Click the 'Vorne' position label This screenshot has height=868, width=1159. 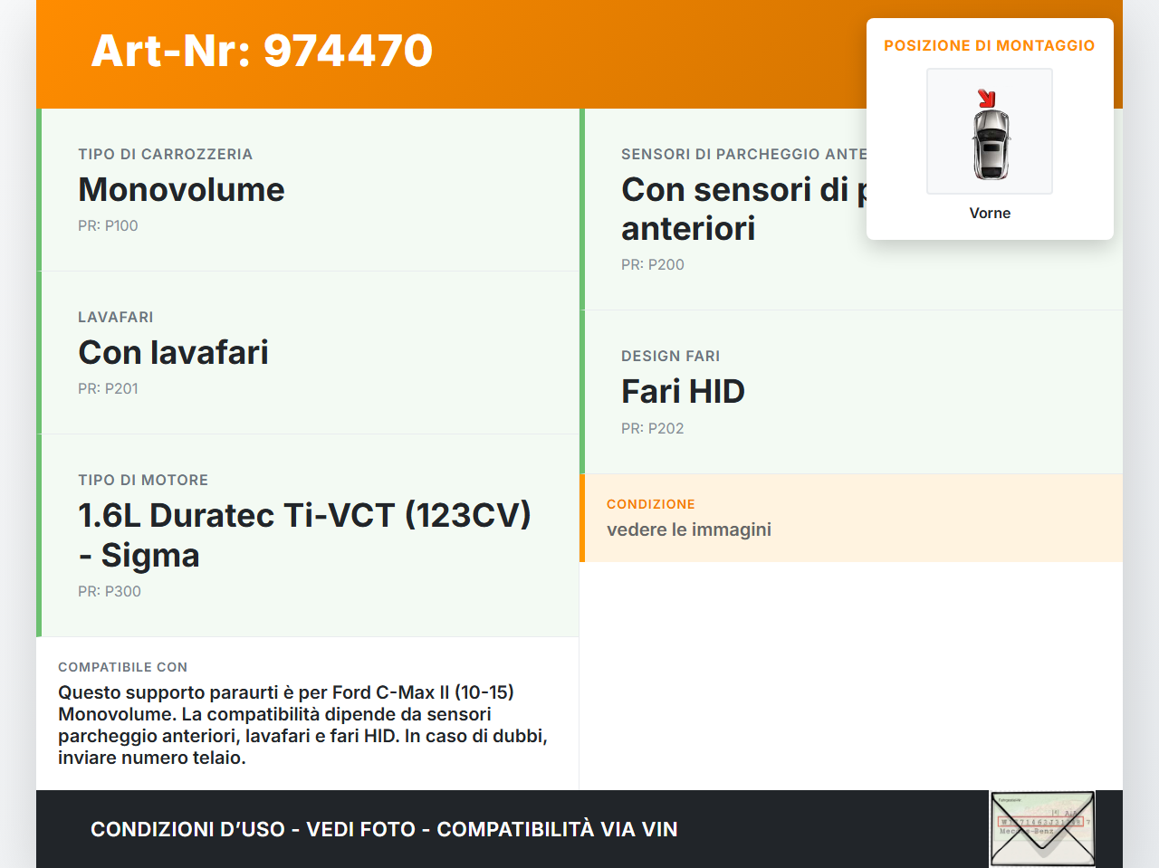point(990,213)
